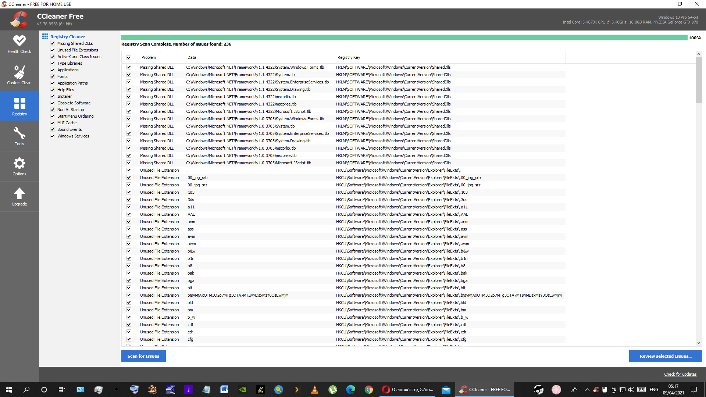Toggle the select-all checkbox in table header
Viewport: 706px width, 397px height.
(x=129, y=57)
